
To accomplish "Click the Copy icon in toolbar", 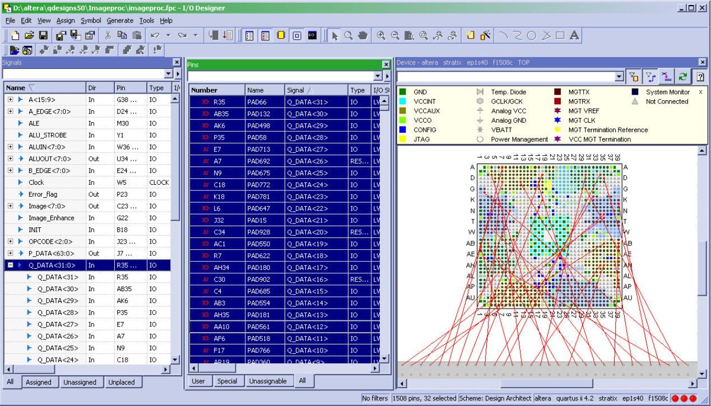I will [122, 35].
